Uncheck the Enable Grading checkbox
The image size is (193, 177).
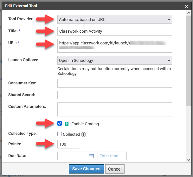point(60,123)
